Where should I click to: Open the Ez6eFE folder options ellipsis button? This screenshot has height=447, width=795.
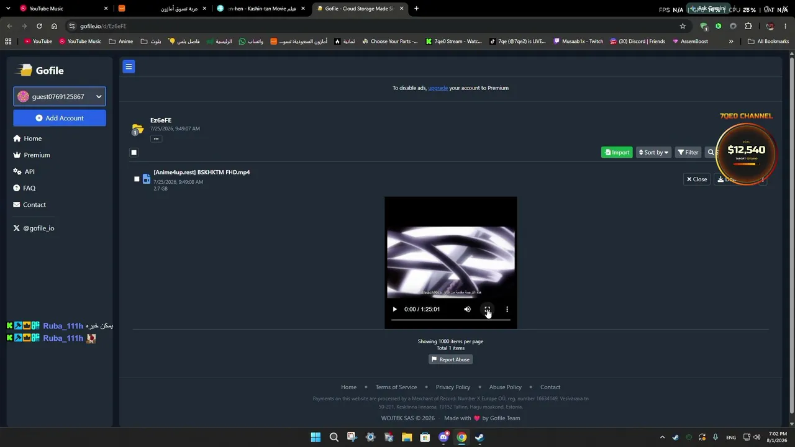(x=156, y=138)
